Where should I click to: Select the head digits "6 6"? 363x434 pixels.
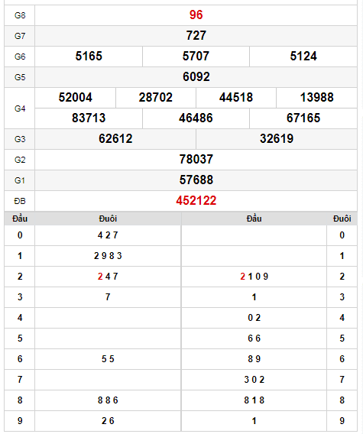tap(254, 338)
